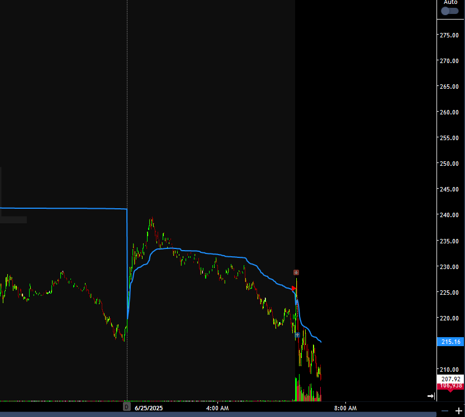Click the scroll-to-latest-bar arrow icon
Viewport: 465px width, 417px height.
point(431,396)
